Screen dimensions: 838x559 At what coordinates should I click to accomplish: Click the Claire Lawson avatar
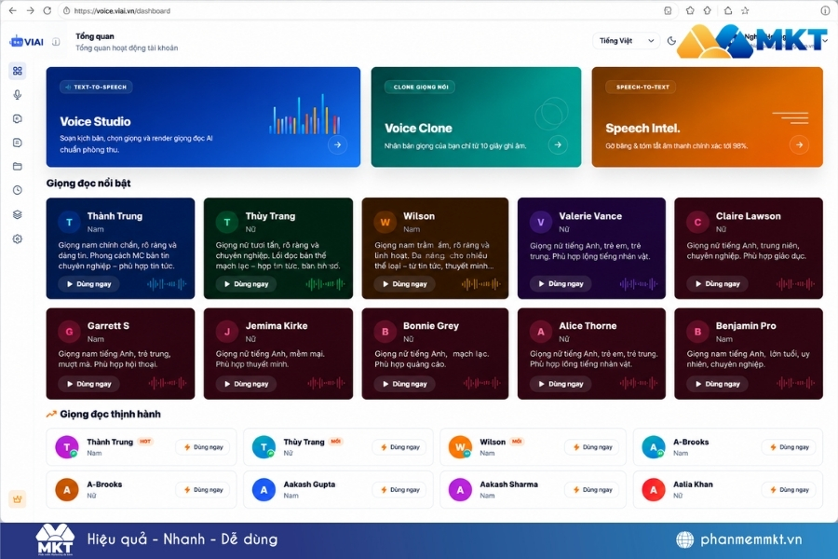[x=697, y=222]
